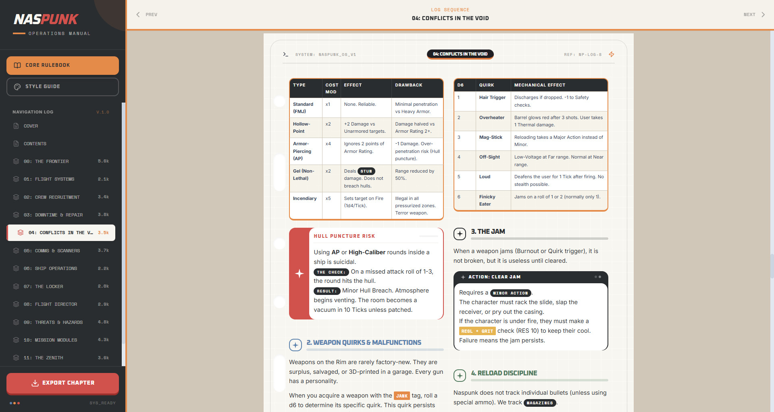
Task: Click the Finicky Eater quirk cell
Action: (493, 200)
